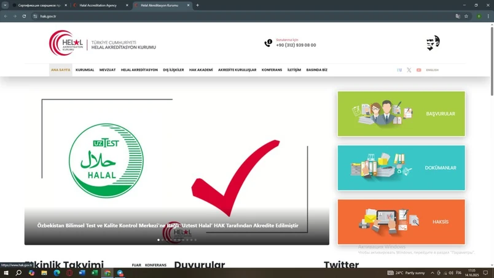The height and width of the screenshot is (278, 494).
Task: Open the X (Twitter) social icon
Action: coord(409,70)
